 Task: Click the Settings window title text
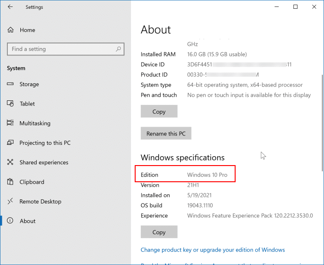point(34,7)
